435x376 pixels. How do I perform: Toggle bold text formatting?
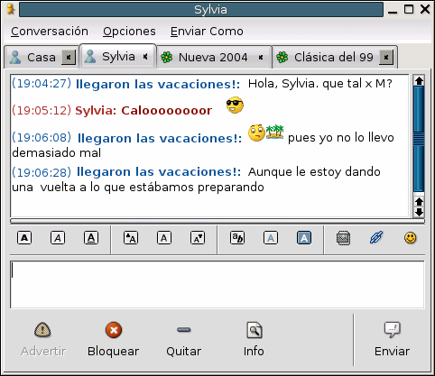coord(24,238)
